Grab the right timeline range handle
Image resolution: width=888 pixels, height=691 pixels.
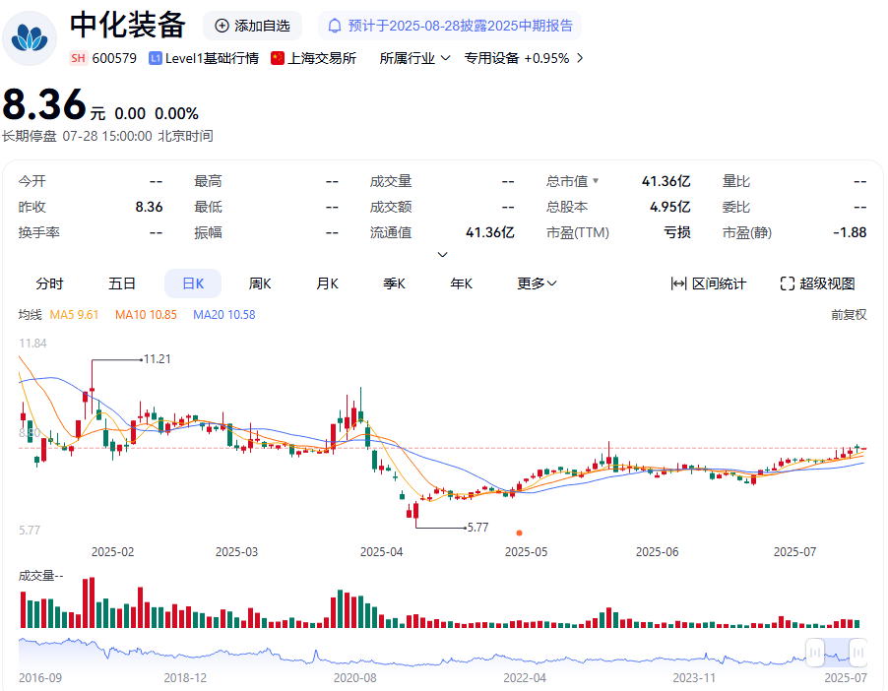858,653
